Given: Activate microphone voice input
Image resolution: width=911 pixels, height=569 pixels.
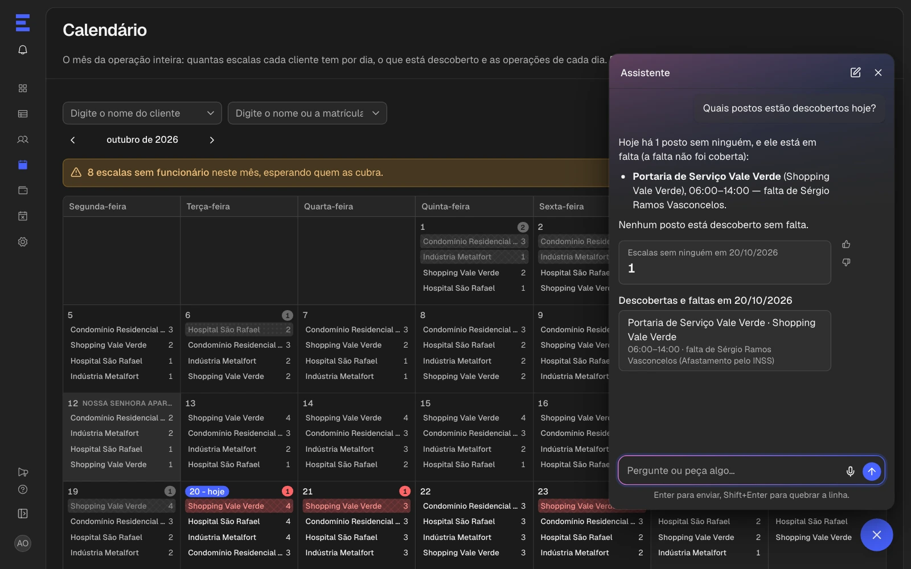Looking at the screenshot, I should [x=850, y=471].
